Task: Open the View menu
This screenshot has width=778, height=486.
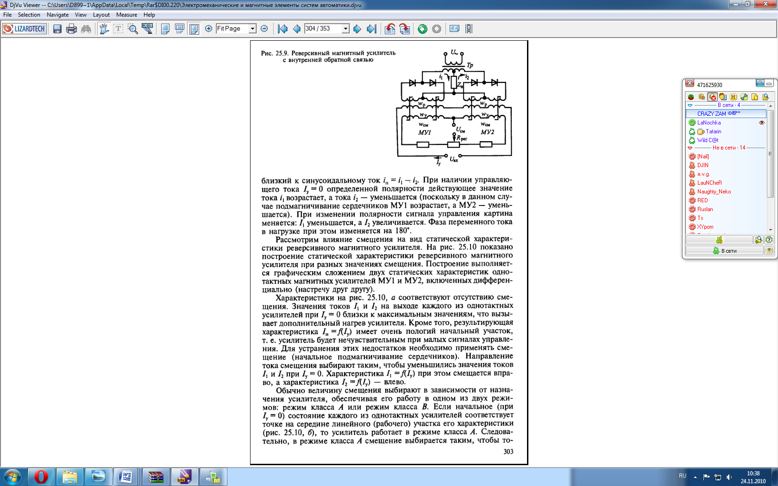Action: [x=81, y=15]
